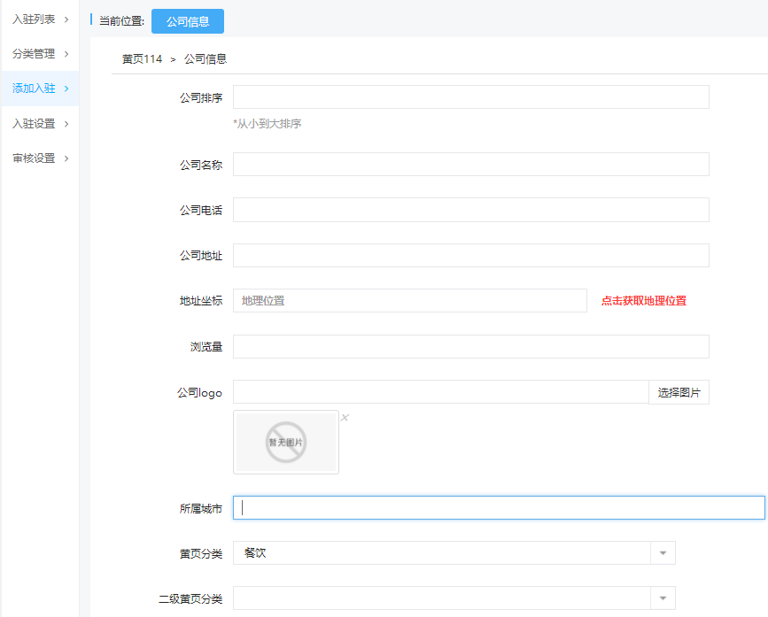Click the chevron next to 入驻列表
This screenshot has height=617, width=768.
[66, 19]
